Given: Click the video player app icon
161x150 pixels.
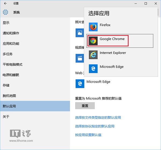Looking at the screenshot, I should [80, 58].
